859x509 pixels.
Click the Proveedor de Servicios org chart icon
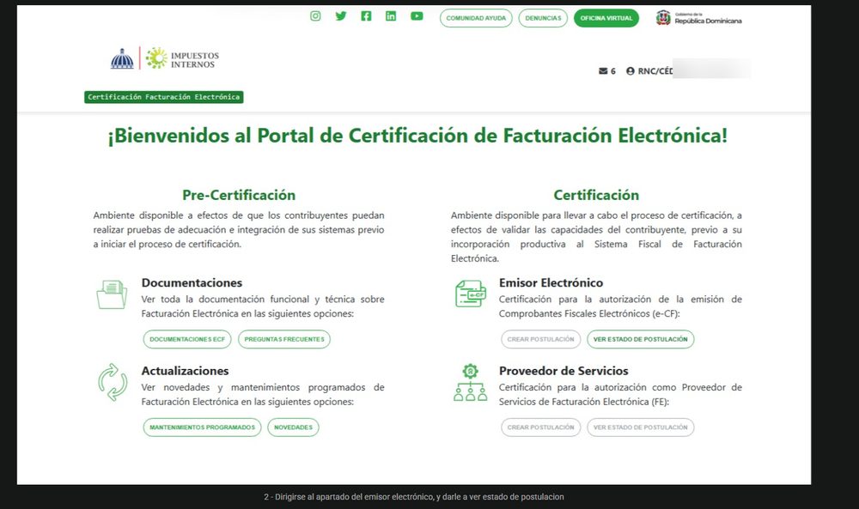[x=470, y=383]
